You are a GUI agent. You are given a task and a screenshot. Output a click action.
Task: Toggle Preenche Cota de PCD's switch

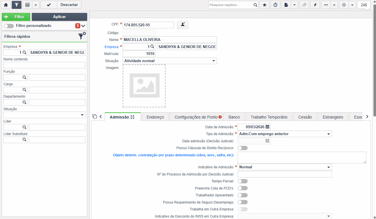coord(242,188)
